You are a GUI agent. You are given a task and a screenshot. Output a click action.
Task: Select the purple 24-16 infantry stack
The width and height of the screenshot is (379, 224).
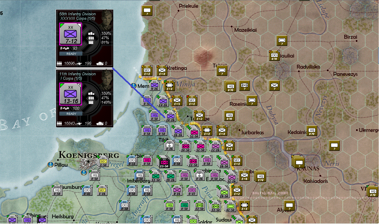click(x=163, y=101)
